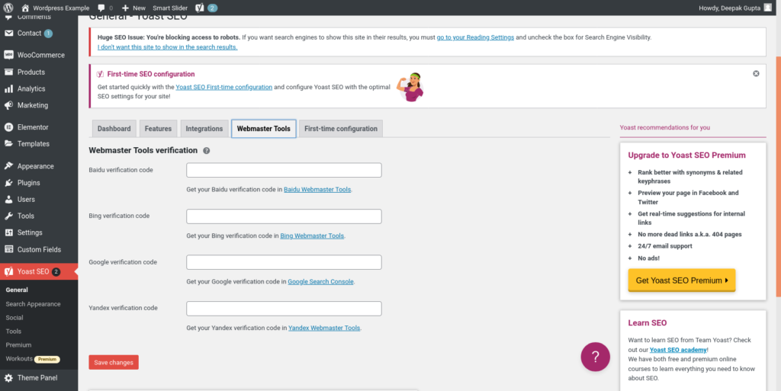Click the WordPress logo in admin bar
This screenshot has height=391, width=781.
click(9, 8)
